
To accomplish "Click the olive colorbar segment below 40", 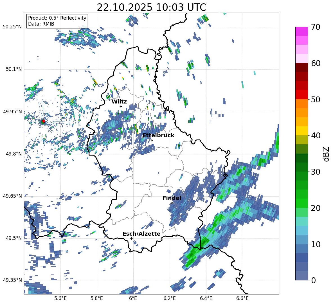I will click(x=301, y=140).
